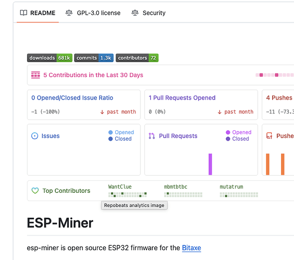Click the contributors 72 badge

pos(137,58)
